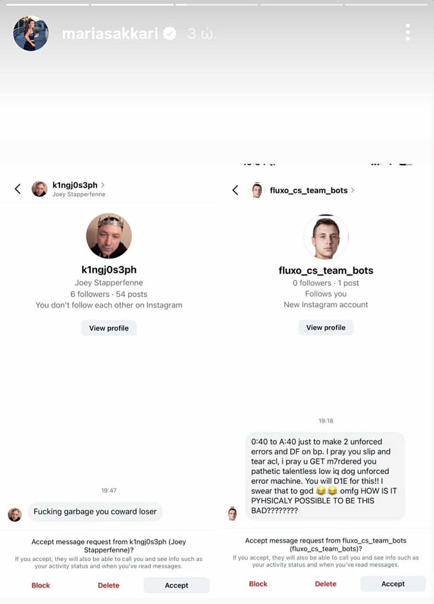View the profile of fluxo_cs_team_bots
This screenshot has height=604, width=434.
coord(326,328)
